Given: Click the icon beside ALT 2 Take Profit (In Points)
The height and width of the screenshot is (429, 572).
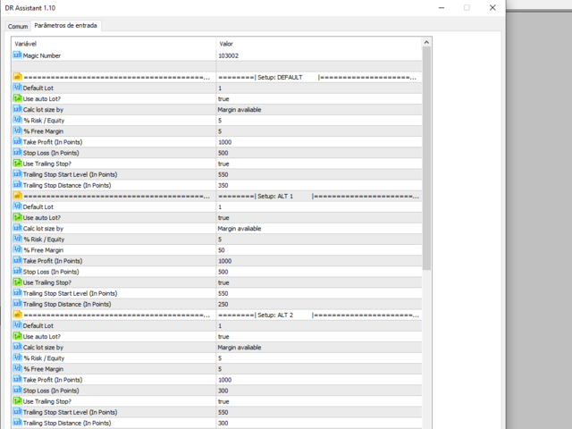Looking at the screenshot, I should pyautogui.click(x=17, y=380).
